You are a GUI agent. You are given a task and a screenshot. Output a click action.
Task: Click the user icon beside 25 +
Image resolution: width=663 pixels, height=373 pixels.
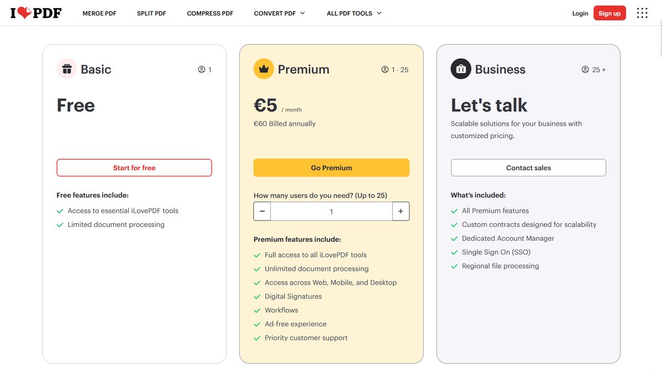[x=585, y=70]
